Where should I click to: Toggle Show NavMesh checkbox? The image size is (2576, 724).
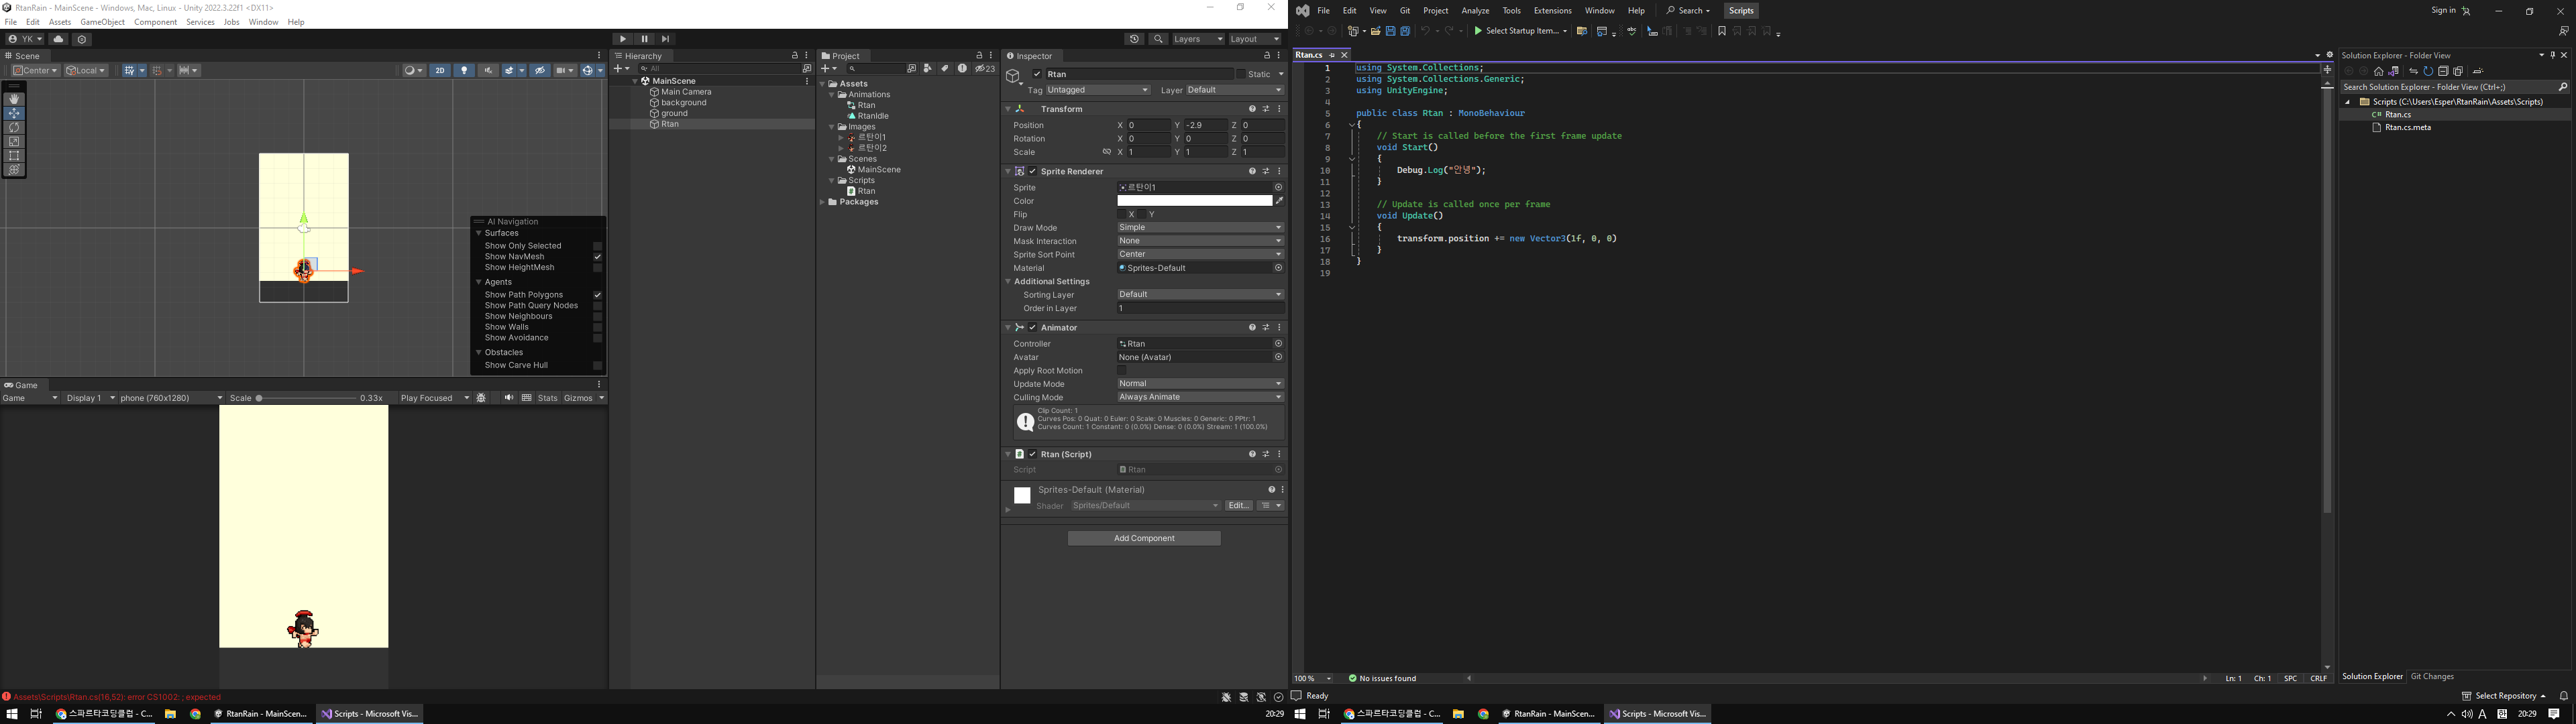tap(598, 257)
